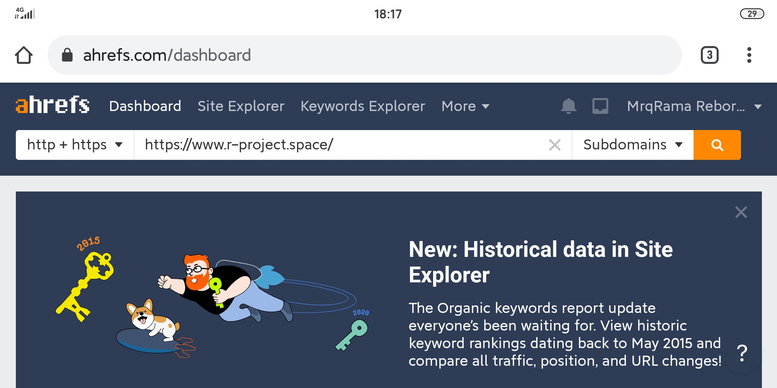Open the browser tabs counter
Viewport: 777px width, 388px height.
709,55
